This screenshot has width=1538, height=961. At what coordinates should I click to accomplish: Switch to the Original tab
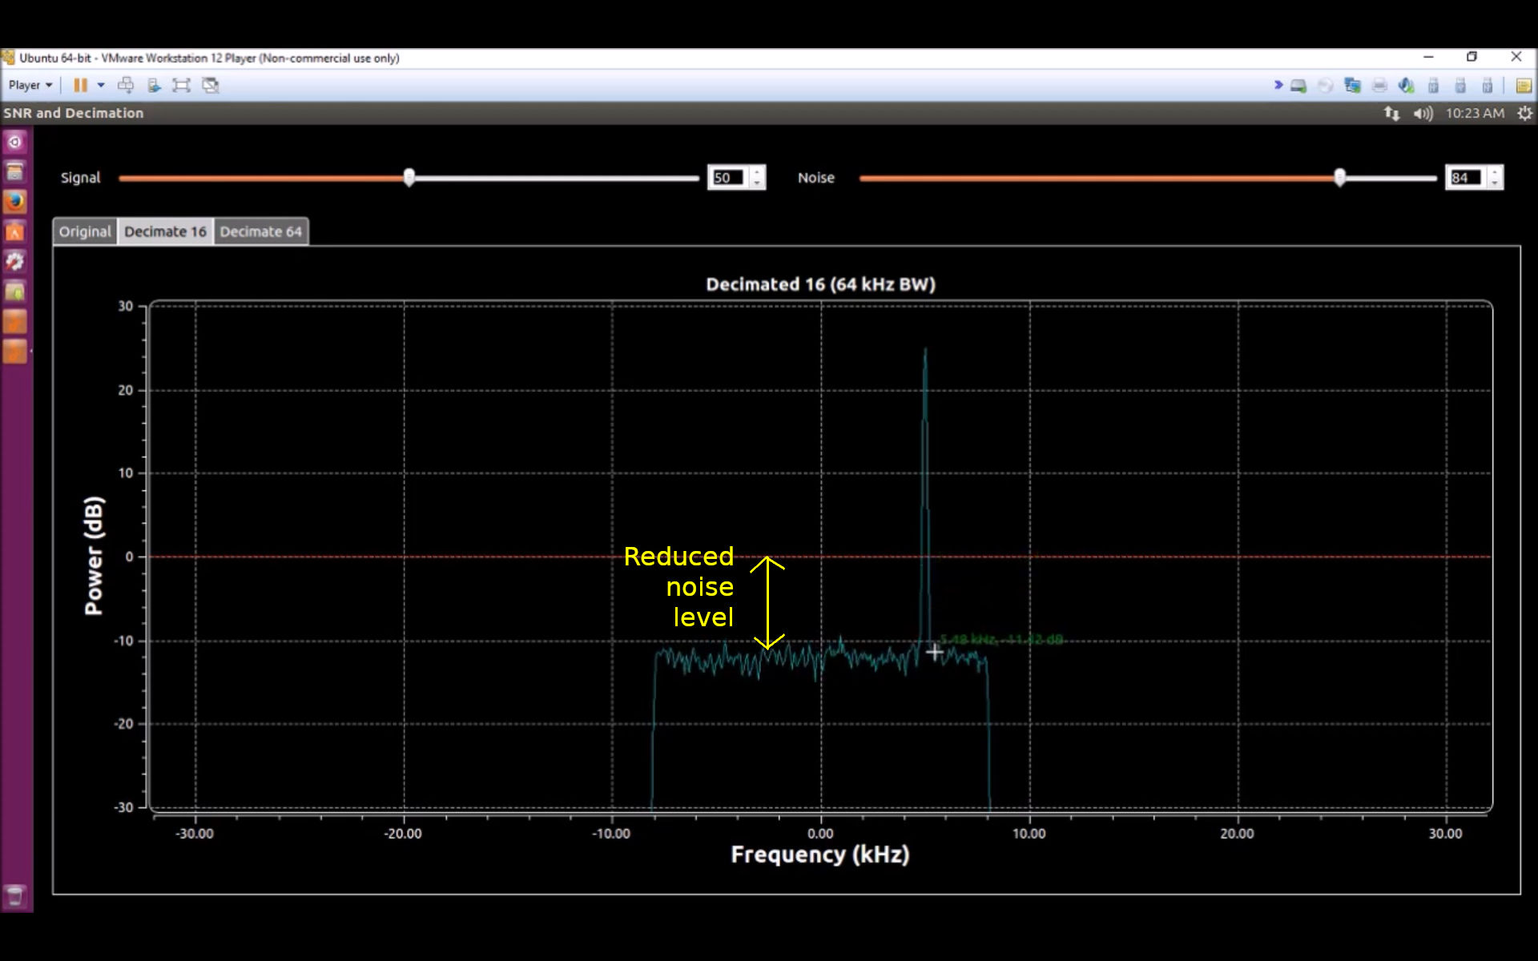(85, 231)
